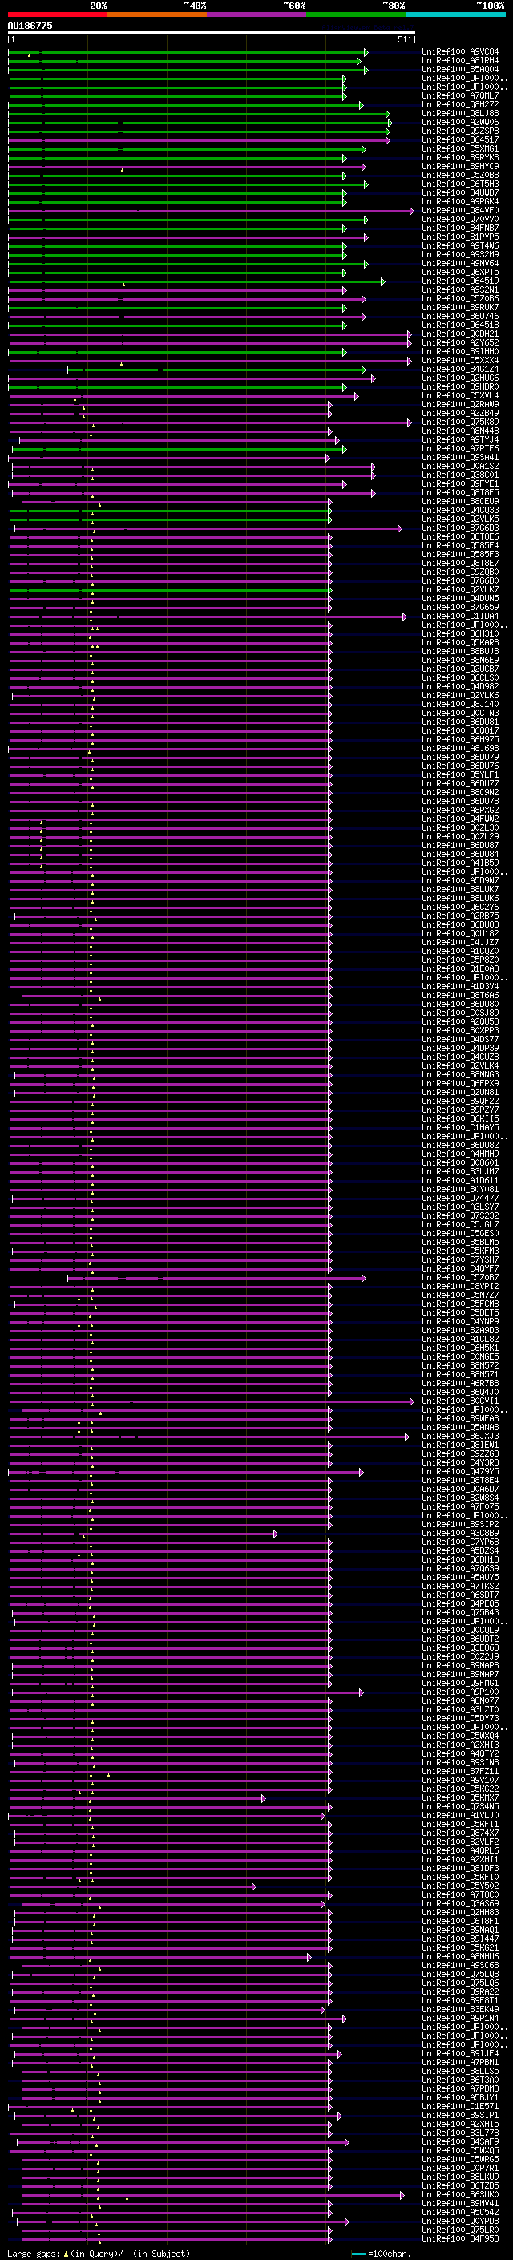
Task: Open hit UniRef100_O64517
Action: click(x=460, y=139)
